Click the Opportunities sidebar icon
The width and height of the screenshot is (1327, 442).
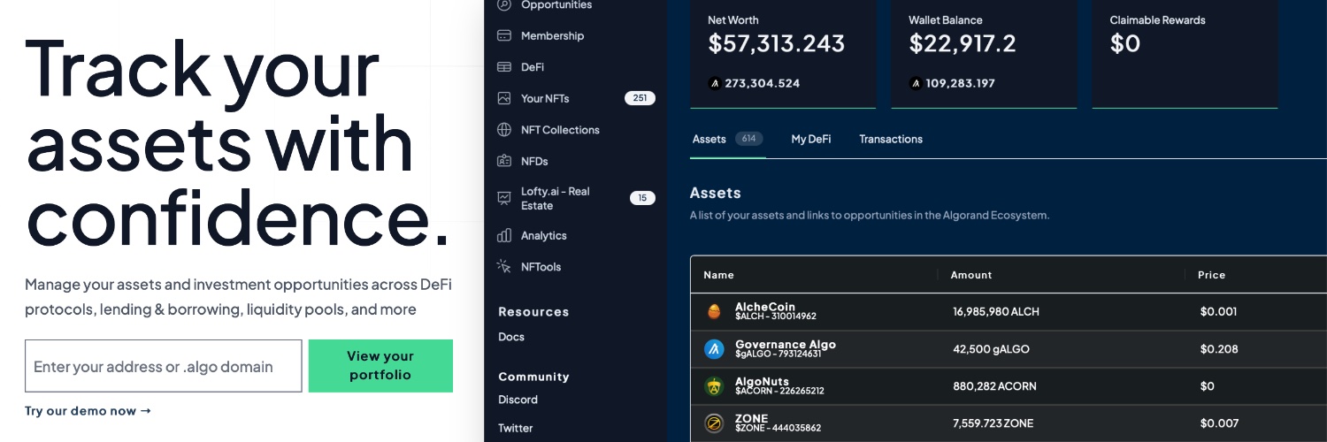point(504,4)
